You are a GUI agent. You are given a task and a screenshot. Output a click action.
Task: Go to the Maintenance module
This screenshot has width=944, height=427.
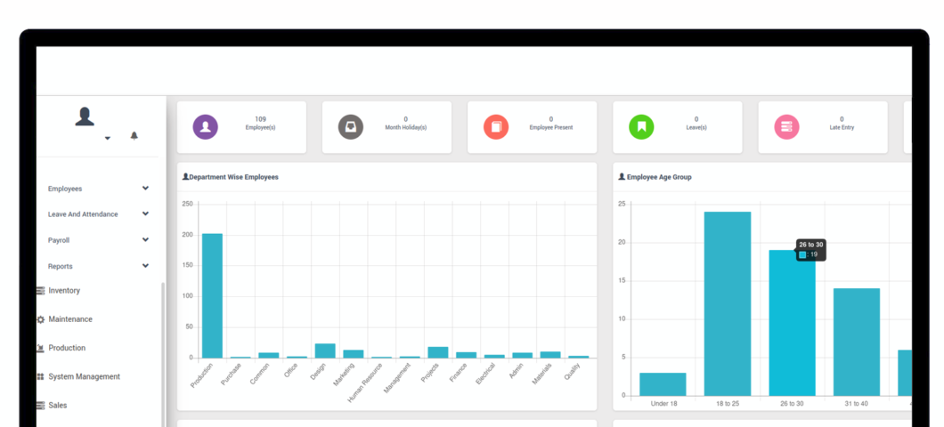pos(70,319)
